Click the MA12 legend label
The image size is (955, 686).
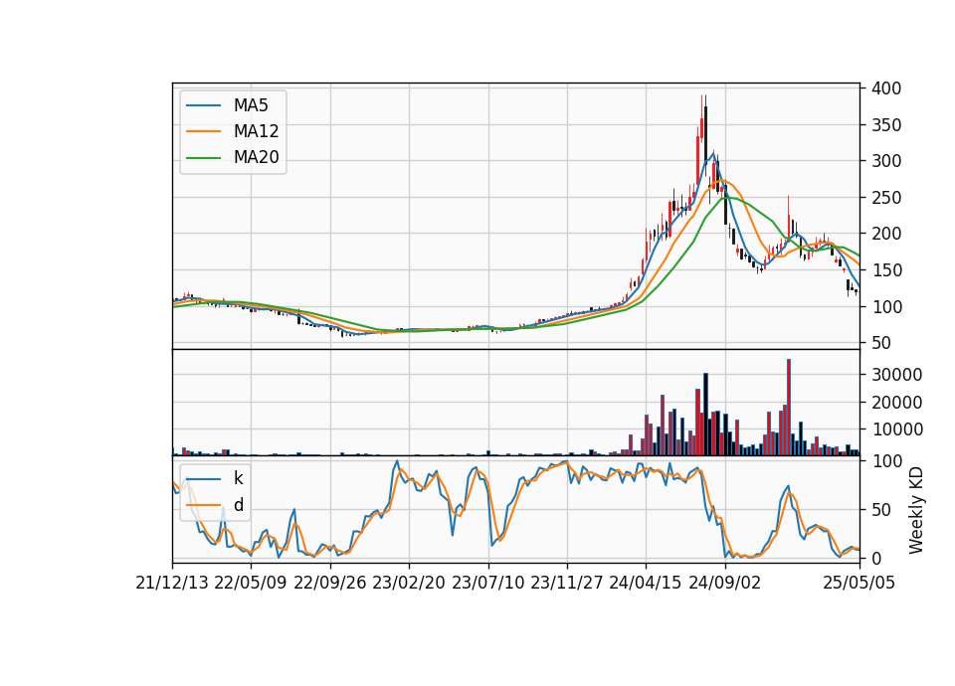coord(256,131)
